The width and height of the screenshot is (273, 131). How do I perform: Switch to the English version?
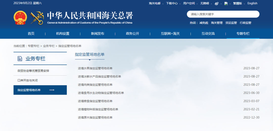(x=252, y=3)
